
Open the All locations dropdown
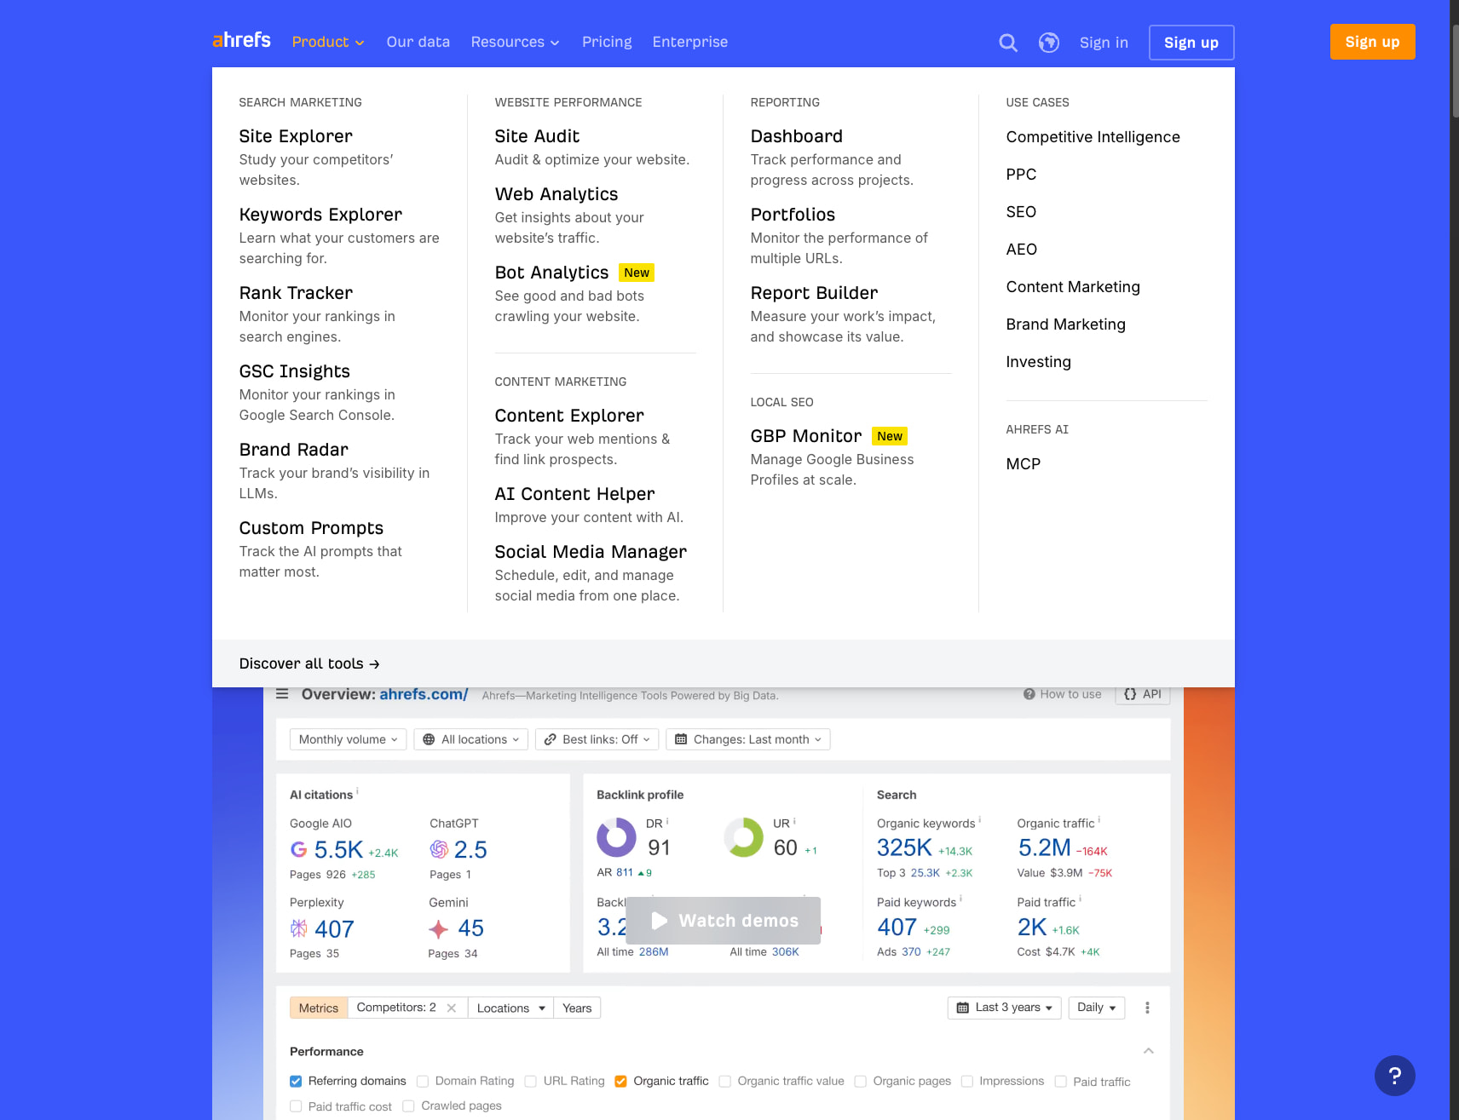tap(471, 739)
